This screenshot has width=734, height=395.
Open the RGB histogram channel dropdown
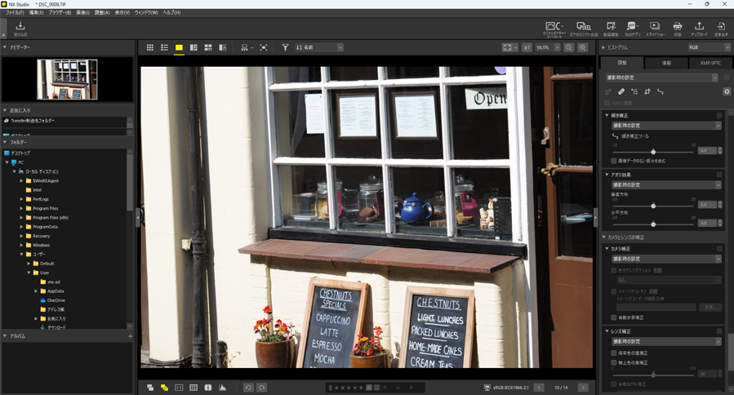pyautogui.click(x=707, y=48)
